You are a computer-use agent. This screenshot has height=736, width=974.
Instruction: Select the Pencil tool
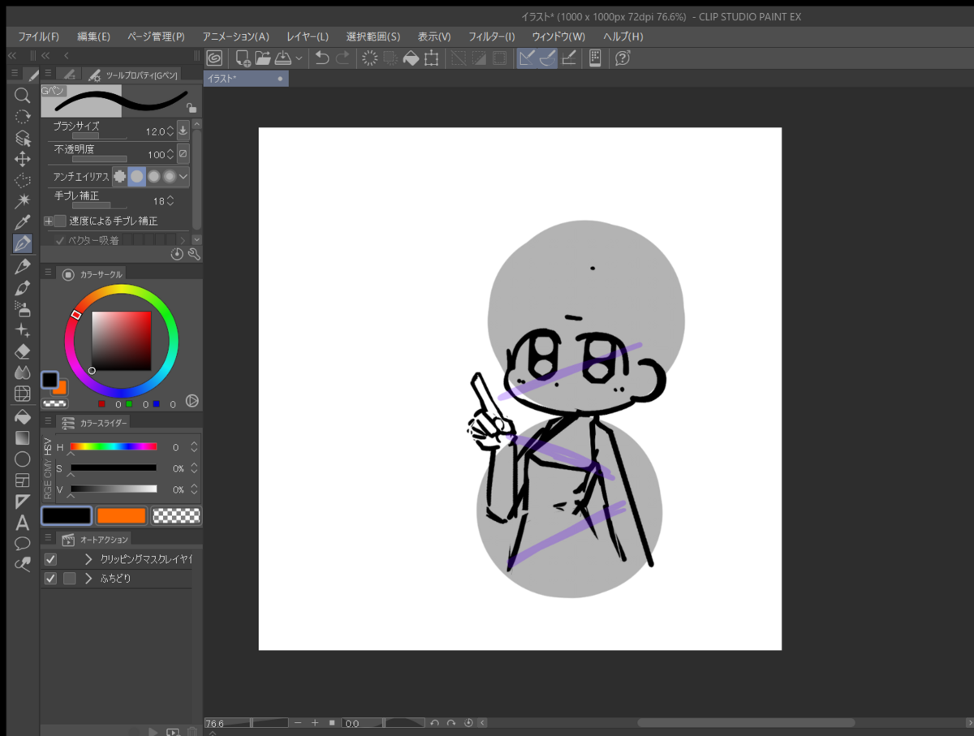23,266
